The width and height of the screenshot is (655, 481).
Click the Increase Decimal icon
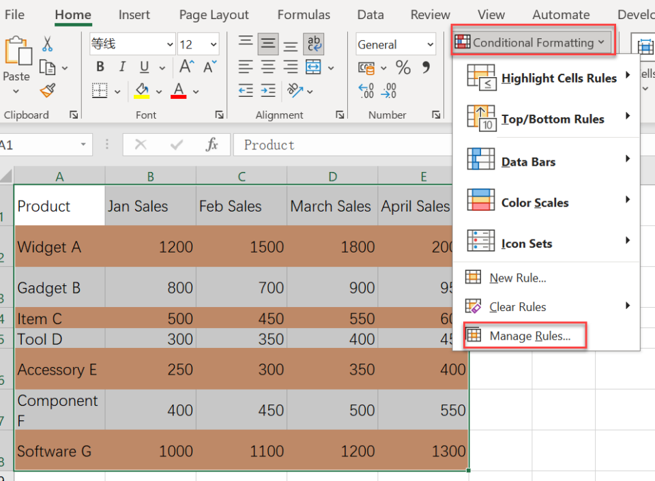366,90
